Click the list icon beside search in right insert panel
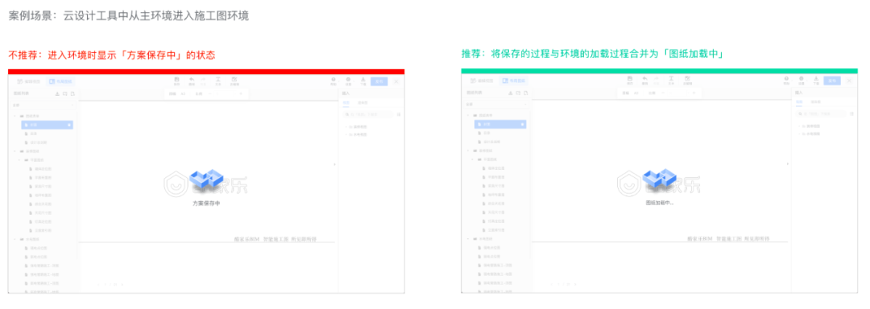This screenshot has width=870, height=309. click(x=852, y=114)
